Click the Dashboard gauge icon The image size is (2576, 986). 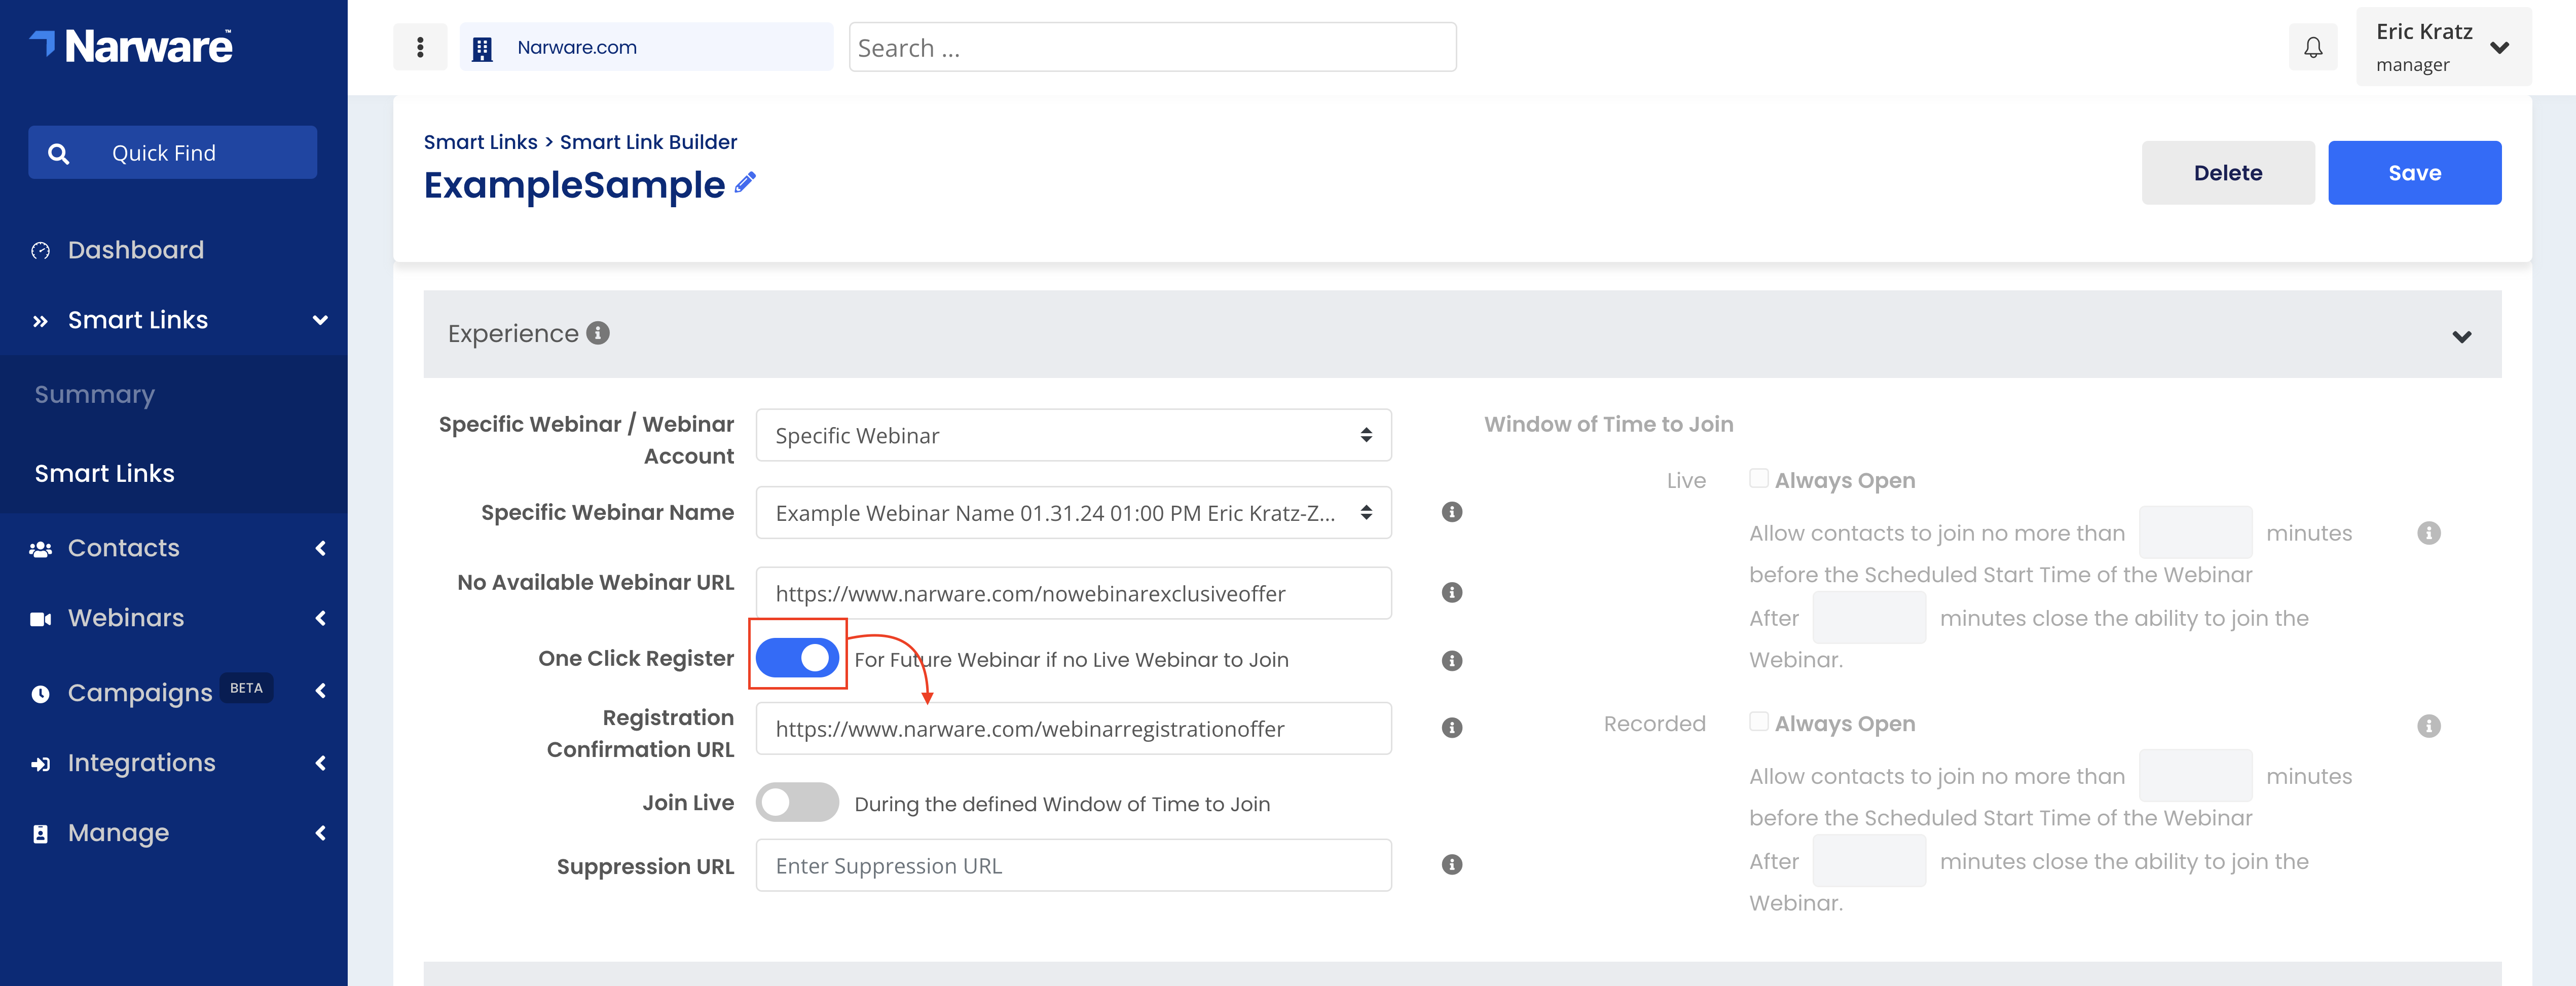tap(40, 251)
